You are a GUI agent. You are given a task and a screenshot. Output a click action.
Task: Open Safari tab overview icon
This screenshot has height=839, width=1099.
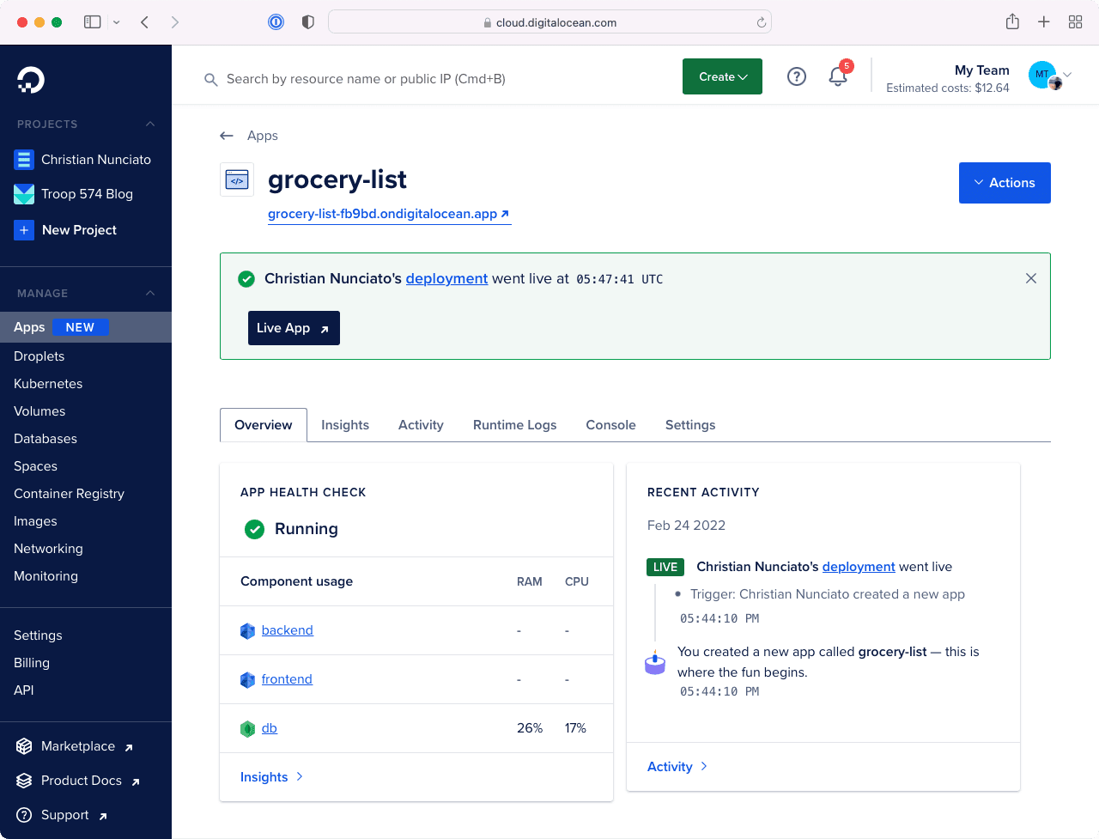pyautogui.click(x=1075, y=22)
